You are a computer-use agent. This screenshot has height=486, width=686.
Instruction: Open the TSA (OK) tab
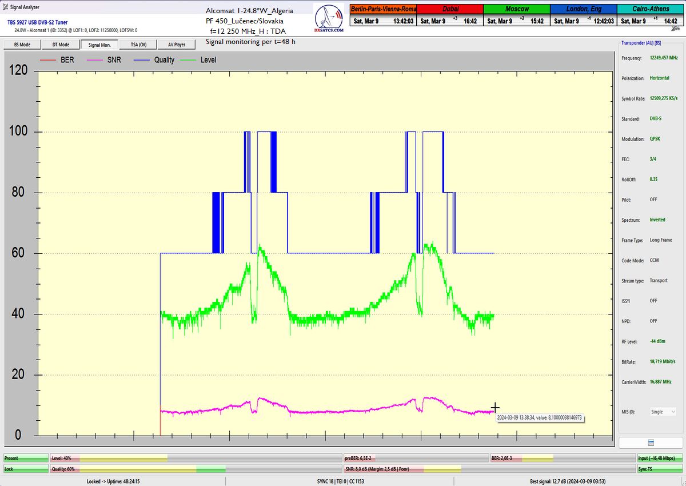tap(138, 45)
